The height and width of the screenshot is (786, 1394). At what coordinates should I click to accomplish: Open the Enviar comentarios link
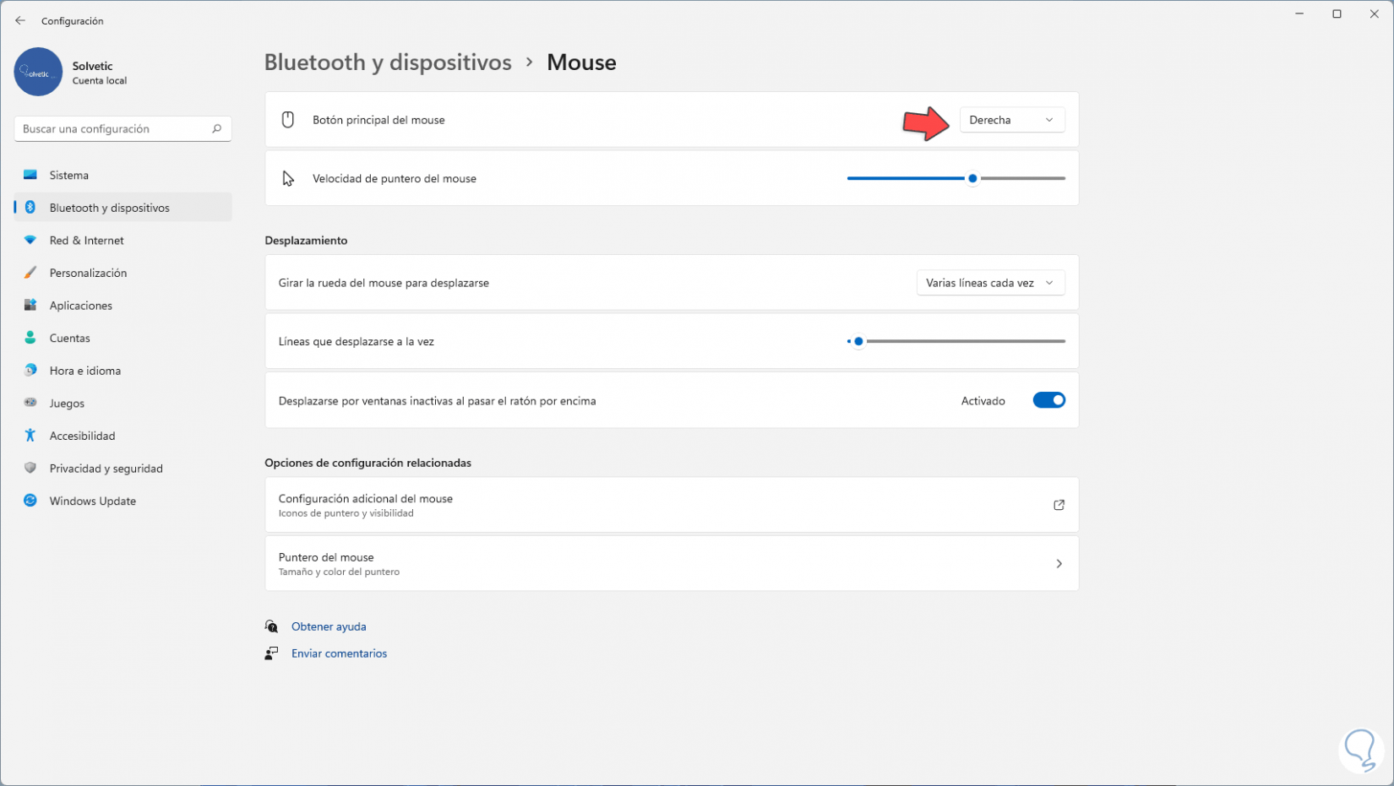(x=339, y=653)
